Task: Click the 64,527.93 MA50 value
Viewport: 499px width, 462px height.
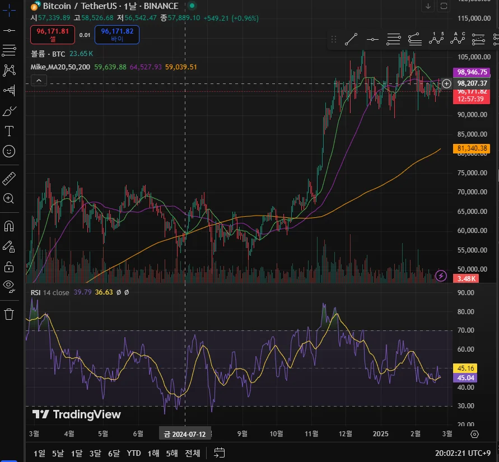Action: (x=146, y=67)
